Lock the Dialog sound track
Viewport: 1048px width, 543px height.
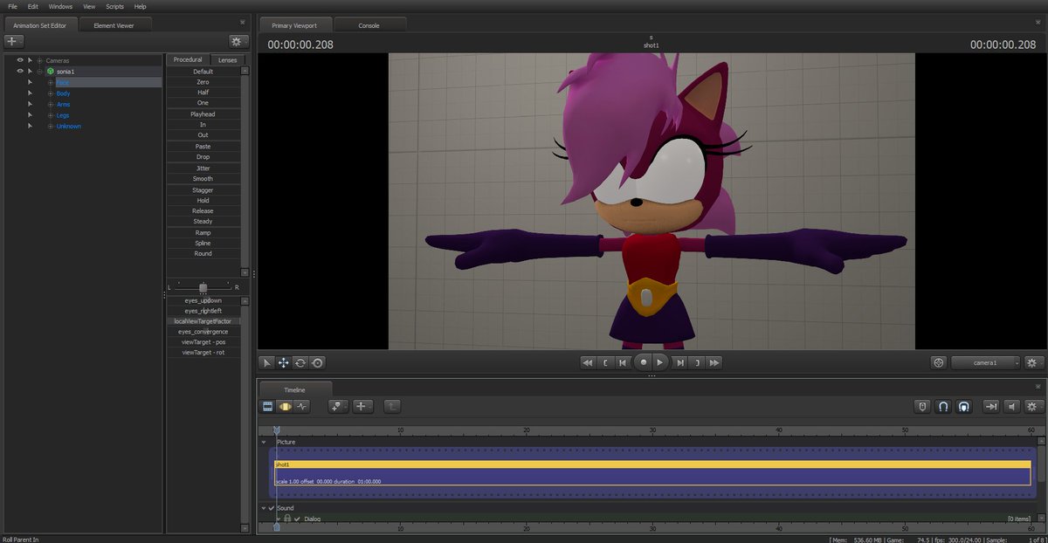pyautogui.click(x=287, y=518)
